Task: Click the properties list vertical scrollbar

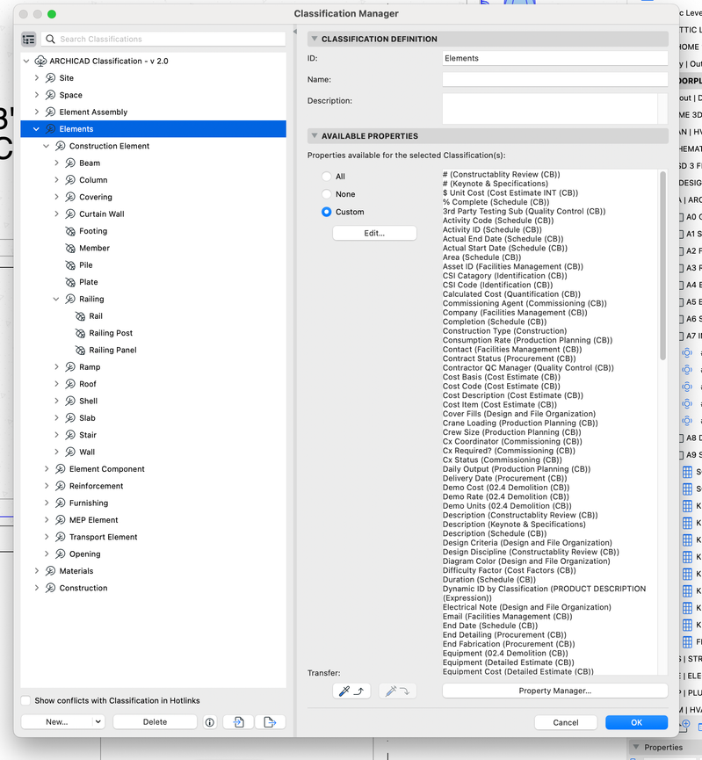Action: [662, 265]
